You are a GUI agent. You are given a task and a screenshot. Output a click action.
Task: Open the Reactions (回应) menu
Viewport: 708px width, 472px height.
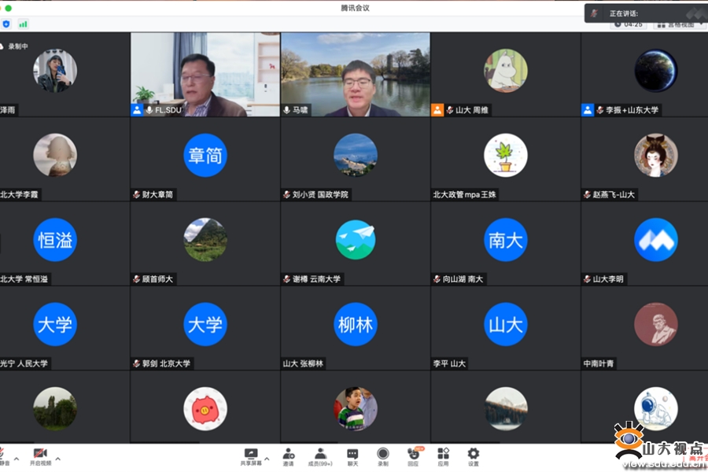click(x=413, y=456)
